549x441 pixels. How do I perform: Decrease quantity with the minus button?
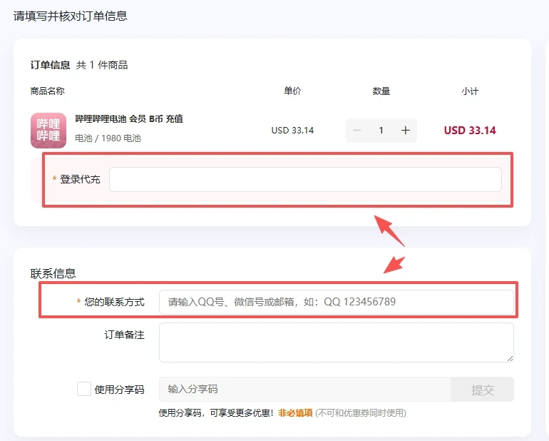357,131
